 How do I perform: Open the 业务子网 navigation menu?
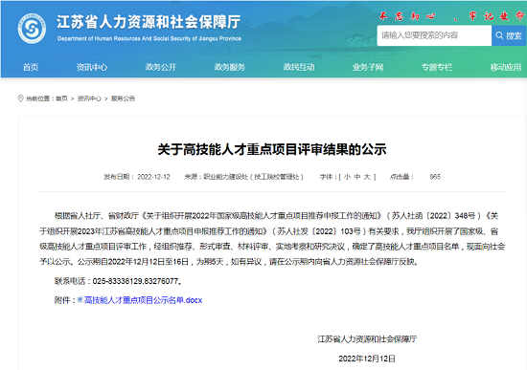[368, 67]
